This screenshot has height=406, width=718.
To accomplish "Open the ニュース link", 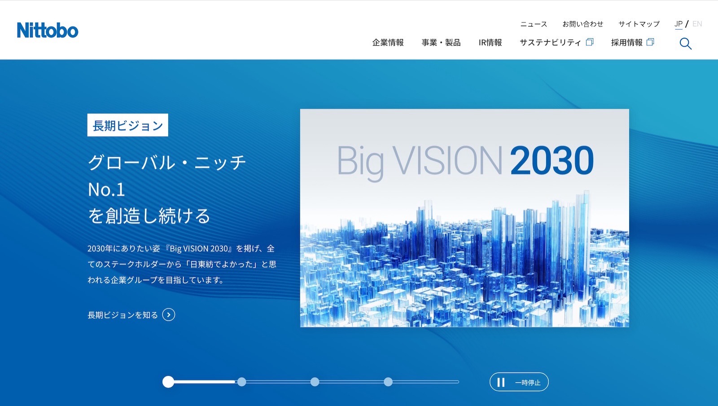I will 534,24.
